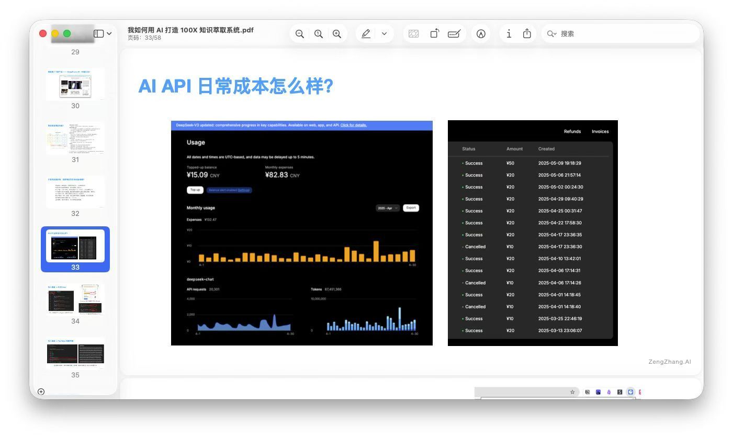This screenshot has height=438, width=733.
Task: Click the topped-up balance "¥15.09"
Action: (197, 175)
